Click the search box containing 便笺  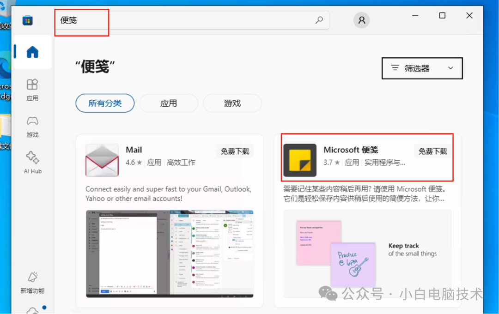[192, 20]
